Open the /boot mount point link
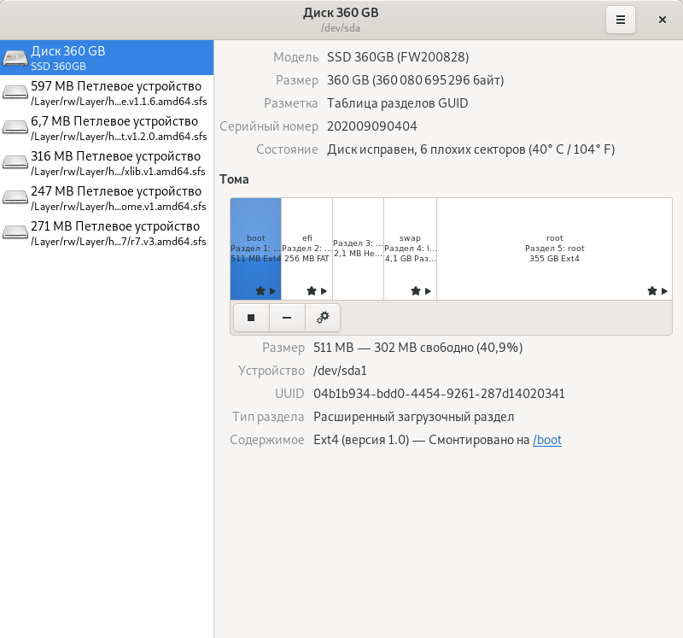Image resolution: width=683 pixels, height=638 pixels. pyautogui.click(x=547, y=440)
